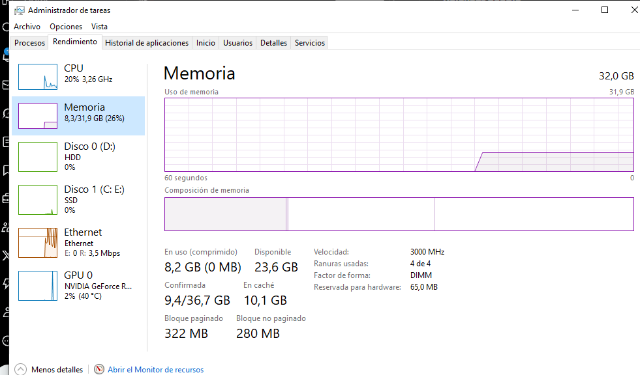Screen dimensions: 640x375
Task: Go to the Usuarios tab
Action: [x=237, y=43]
